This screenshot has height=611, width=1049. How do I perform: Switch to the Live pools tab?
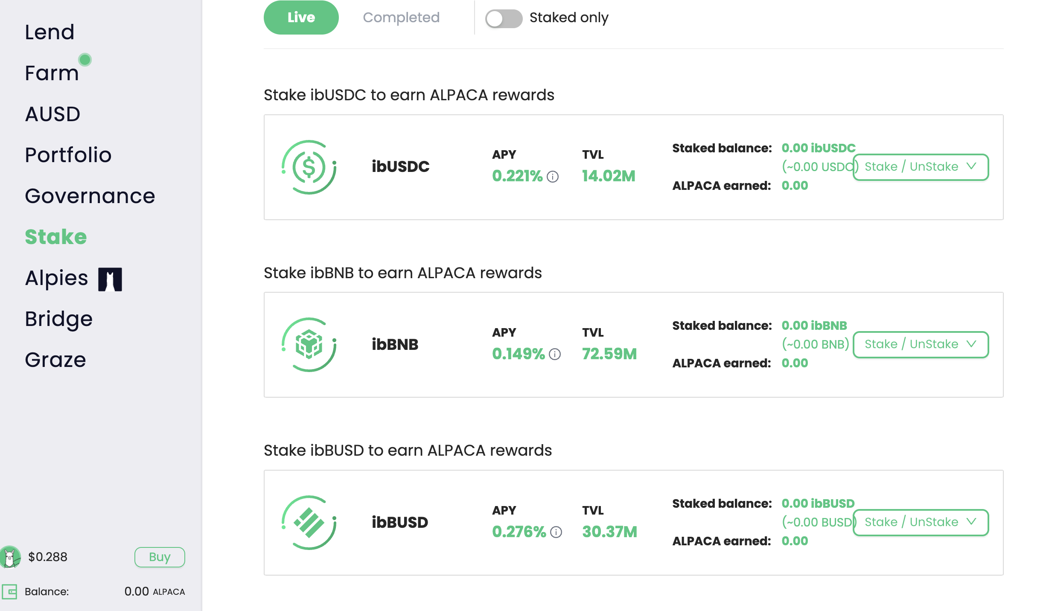click(301, 17)
